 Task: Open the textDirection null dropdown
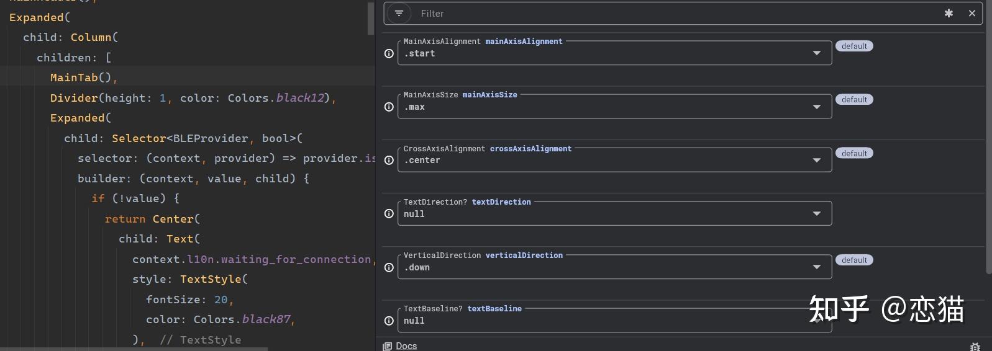coord(614,213)
